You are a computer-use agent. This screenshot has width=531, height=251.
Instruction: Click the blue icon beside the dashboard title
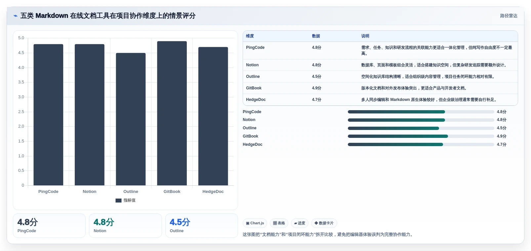(x=15, y=16)
